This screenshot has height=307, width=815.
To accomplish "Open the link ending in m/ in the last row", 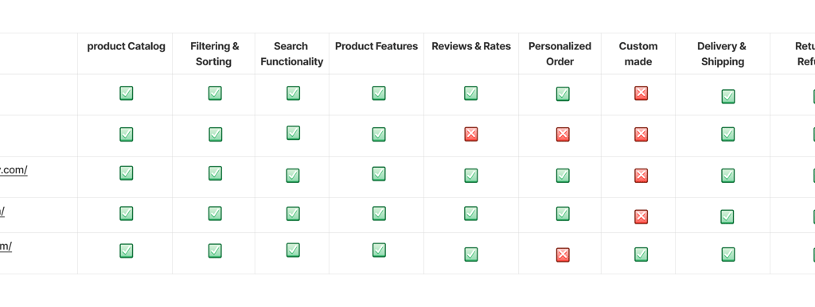I will 6,247.
